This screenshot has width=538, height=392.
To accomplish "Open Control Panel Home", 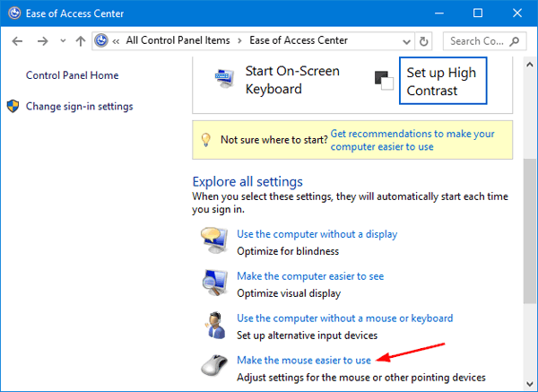I will coord(72,75).
